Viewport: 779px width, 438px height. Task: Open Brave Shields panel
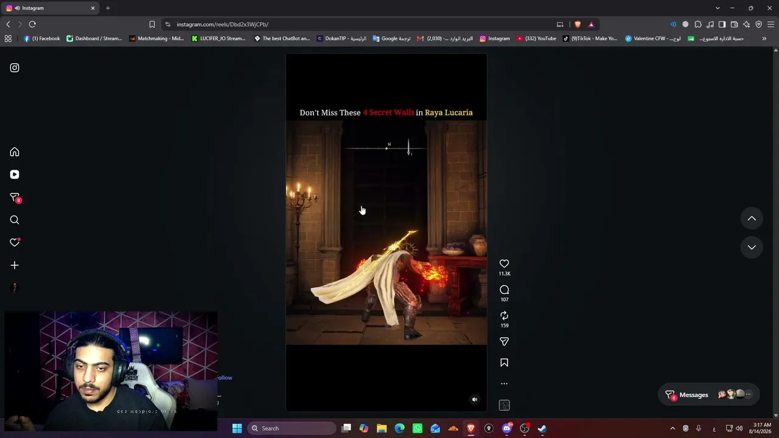point(578,24)
